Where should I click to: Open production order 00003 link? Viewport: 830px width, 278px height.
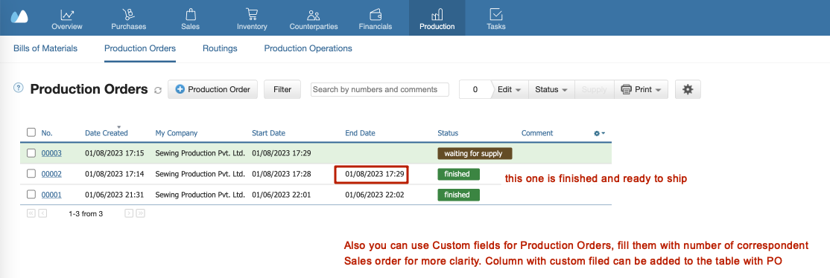(51, 153)
